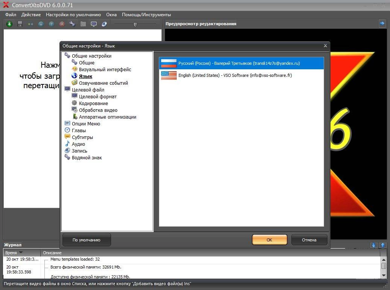Image resolution: width=390 pixels, height=290 pixels.
Task: Click the music icon beside Озвучивание событий
Action: pos(75,82)
